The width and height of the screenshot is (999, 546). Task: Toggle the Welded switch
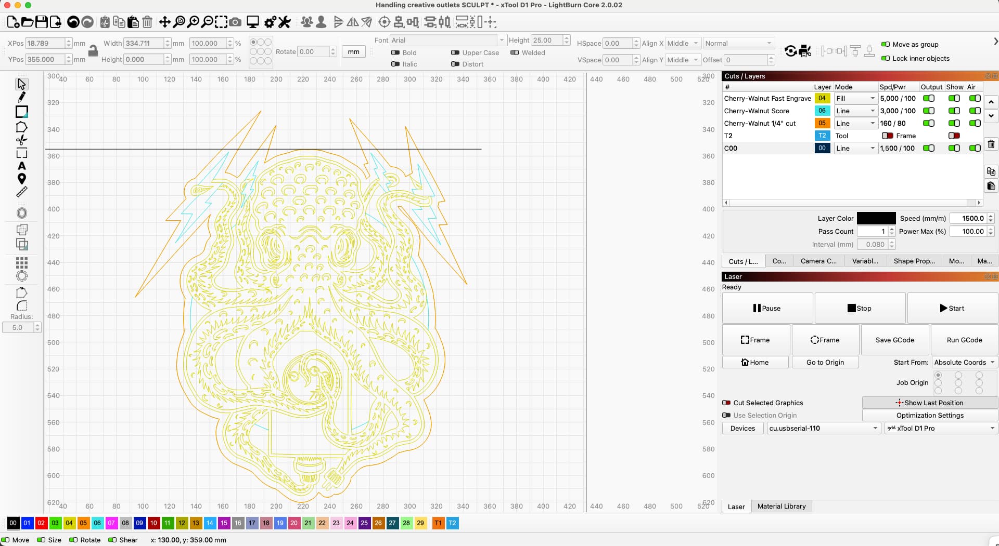pos(515,52)
